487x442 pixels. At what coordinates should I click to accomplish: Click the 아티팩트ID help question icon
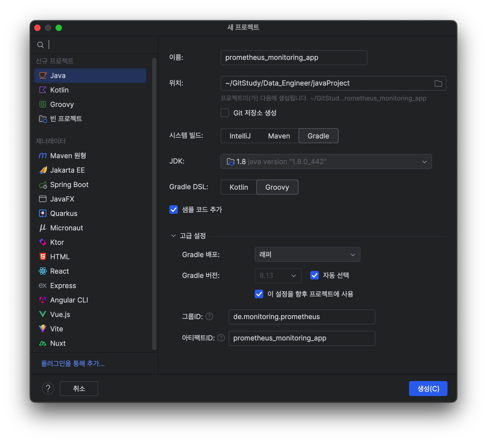tap(221, 338)
